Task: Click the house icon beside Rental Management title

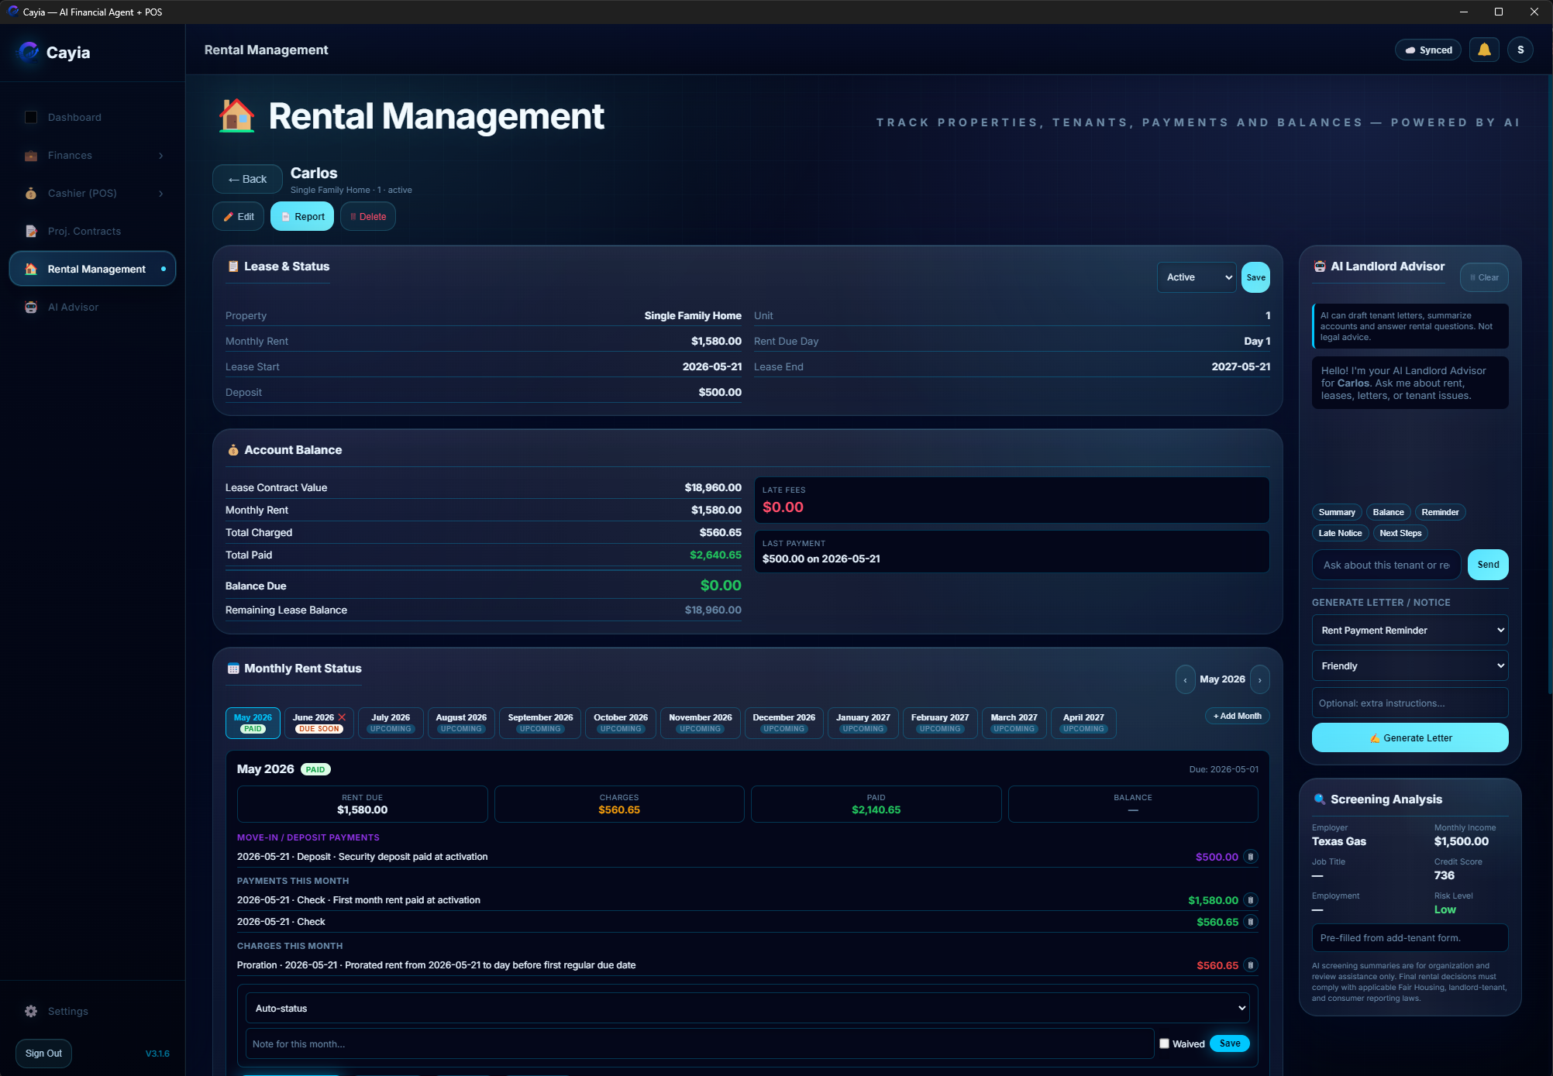Action: tap(236, 116)
